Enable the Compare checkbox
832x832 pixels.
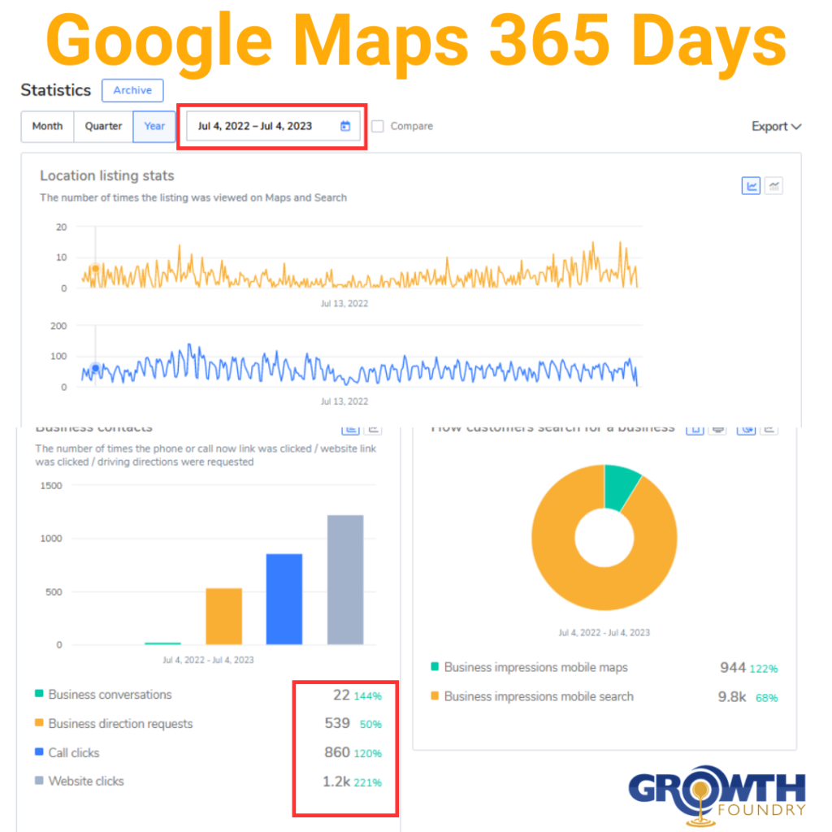[x=377, y=126]
